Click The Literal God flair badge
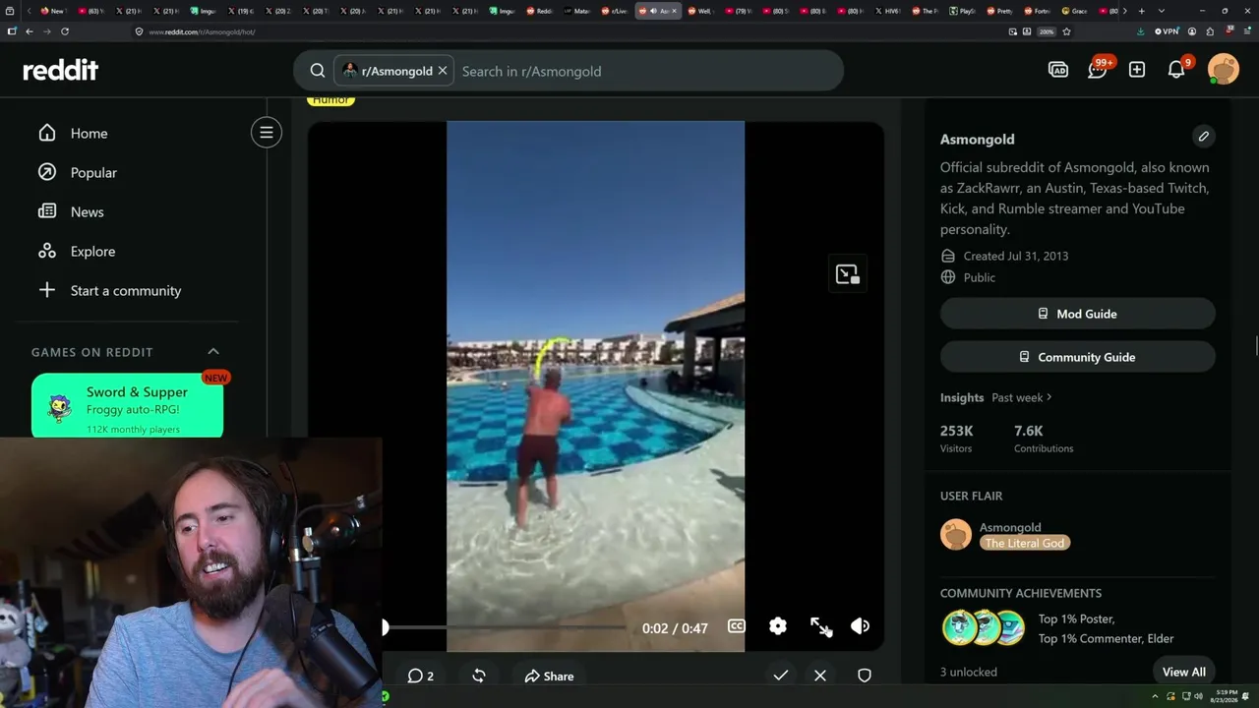This screenshot has height=708, width=1259. click(1025, 543)
